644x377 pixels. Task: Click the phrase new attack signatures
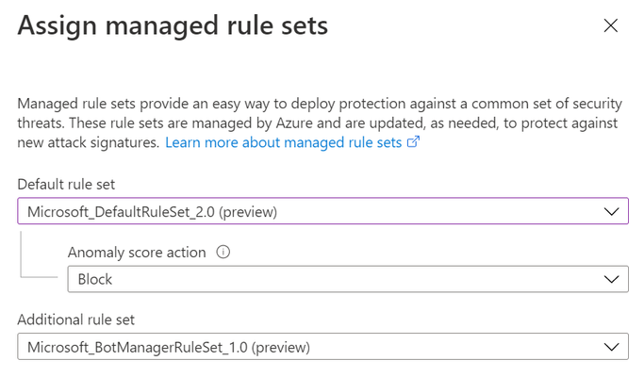pyautogui.click(x=88, y=143)
